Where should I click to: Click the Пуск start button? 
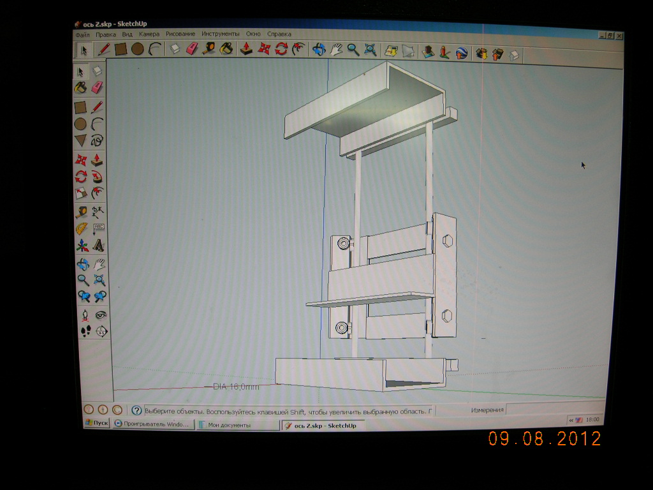97,423
